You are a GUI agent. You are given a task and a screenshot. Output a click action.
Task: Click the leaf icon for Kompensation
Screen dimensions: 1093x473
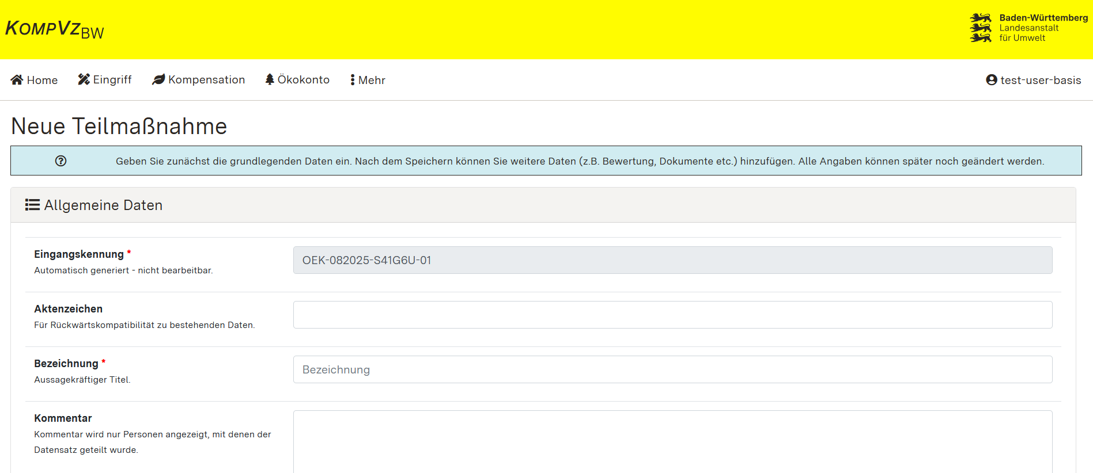click(158, 79)
